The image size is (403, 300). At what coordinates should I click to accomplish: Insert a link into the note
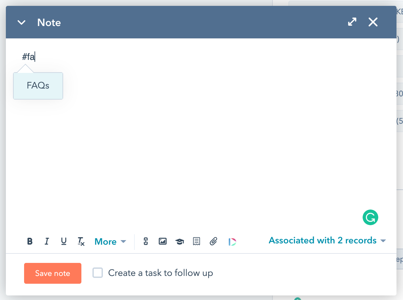146,241
